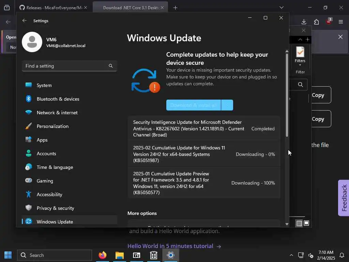Open 7-Zip from taskbar
349x262 pixels.
point(136,255)
